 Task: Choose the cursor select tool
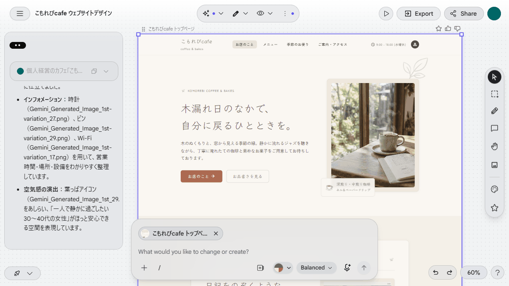coord(494,77)
